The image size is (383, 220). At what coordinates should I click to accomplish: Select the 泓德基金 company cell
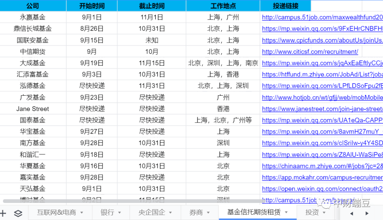tap(33, 86)
